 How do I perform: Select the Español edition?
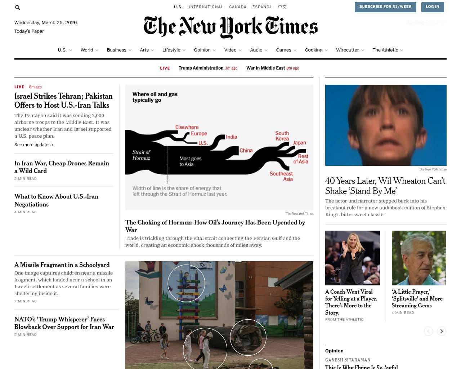(x=262, y=7)
